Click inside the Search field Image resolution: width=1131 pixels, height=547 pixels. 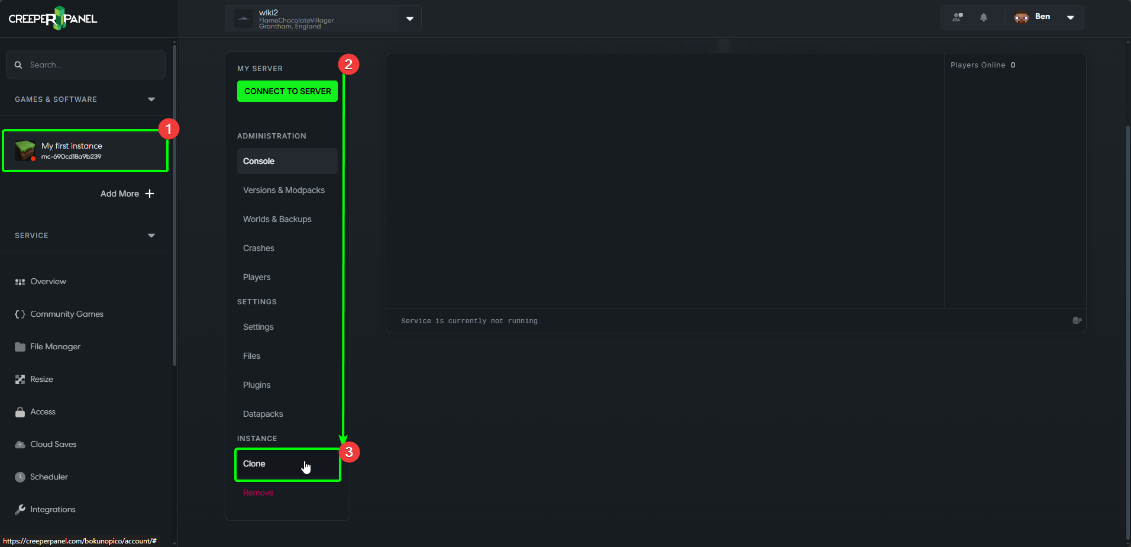(x=85, y=65)
